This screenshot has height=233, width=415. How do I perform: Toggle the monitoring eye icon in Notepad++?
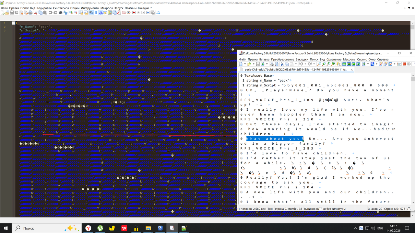(x=128, y=13)
